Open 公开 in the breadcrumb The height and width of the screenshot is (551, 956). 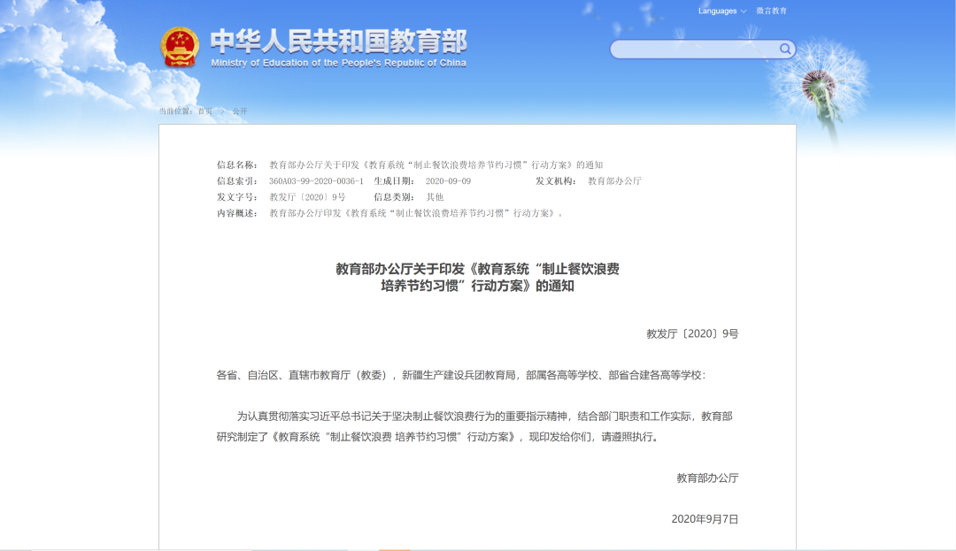240,111
